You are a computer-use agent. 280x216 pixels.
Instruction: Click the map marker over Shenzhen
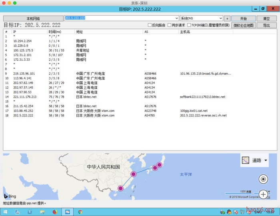pyautogui.click(x=120, y=188)
